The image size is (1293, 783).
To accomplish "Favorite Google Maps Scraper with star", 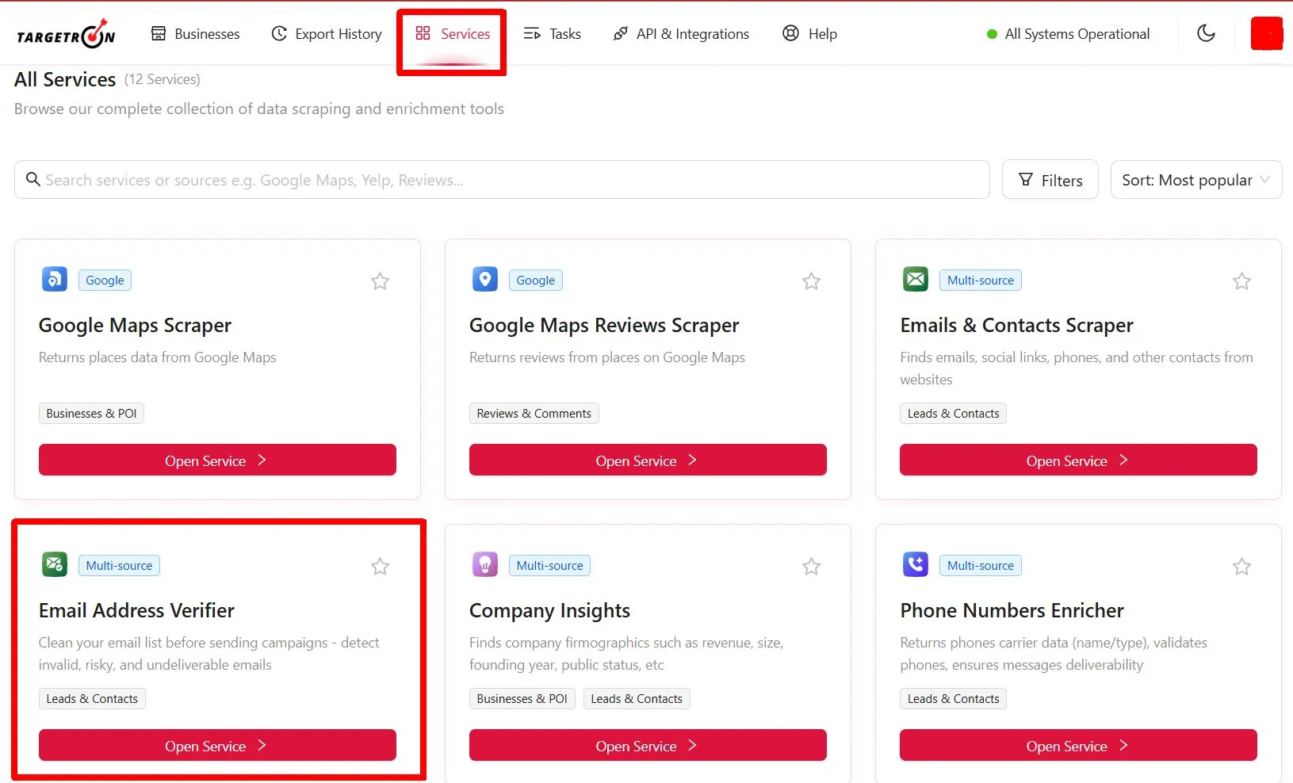I will pyautogui.click(x=381, y=281).
